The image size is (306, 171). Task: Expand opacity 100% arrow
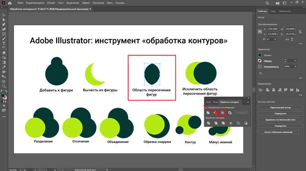295,67
